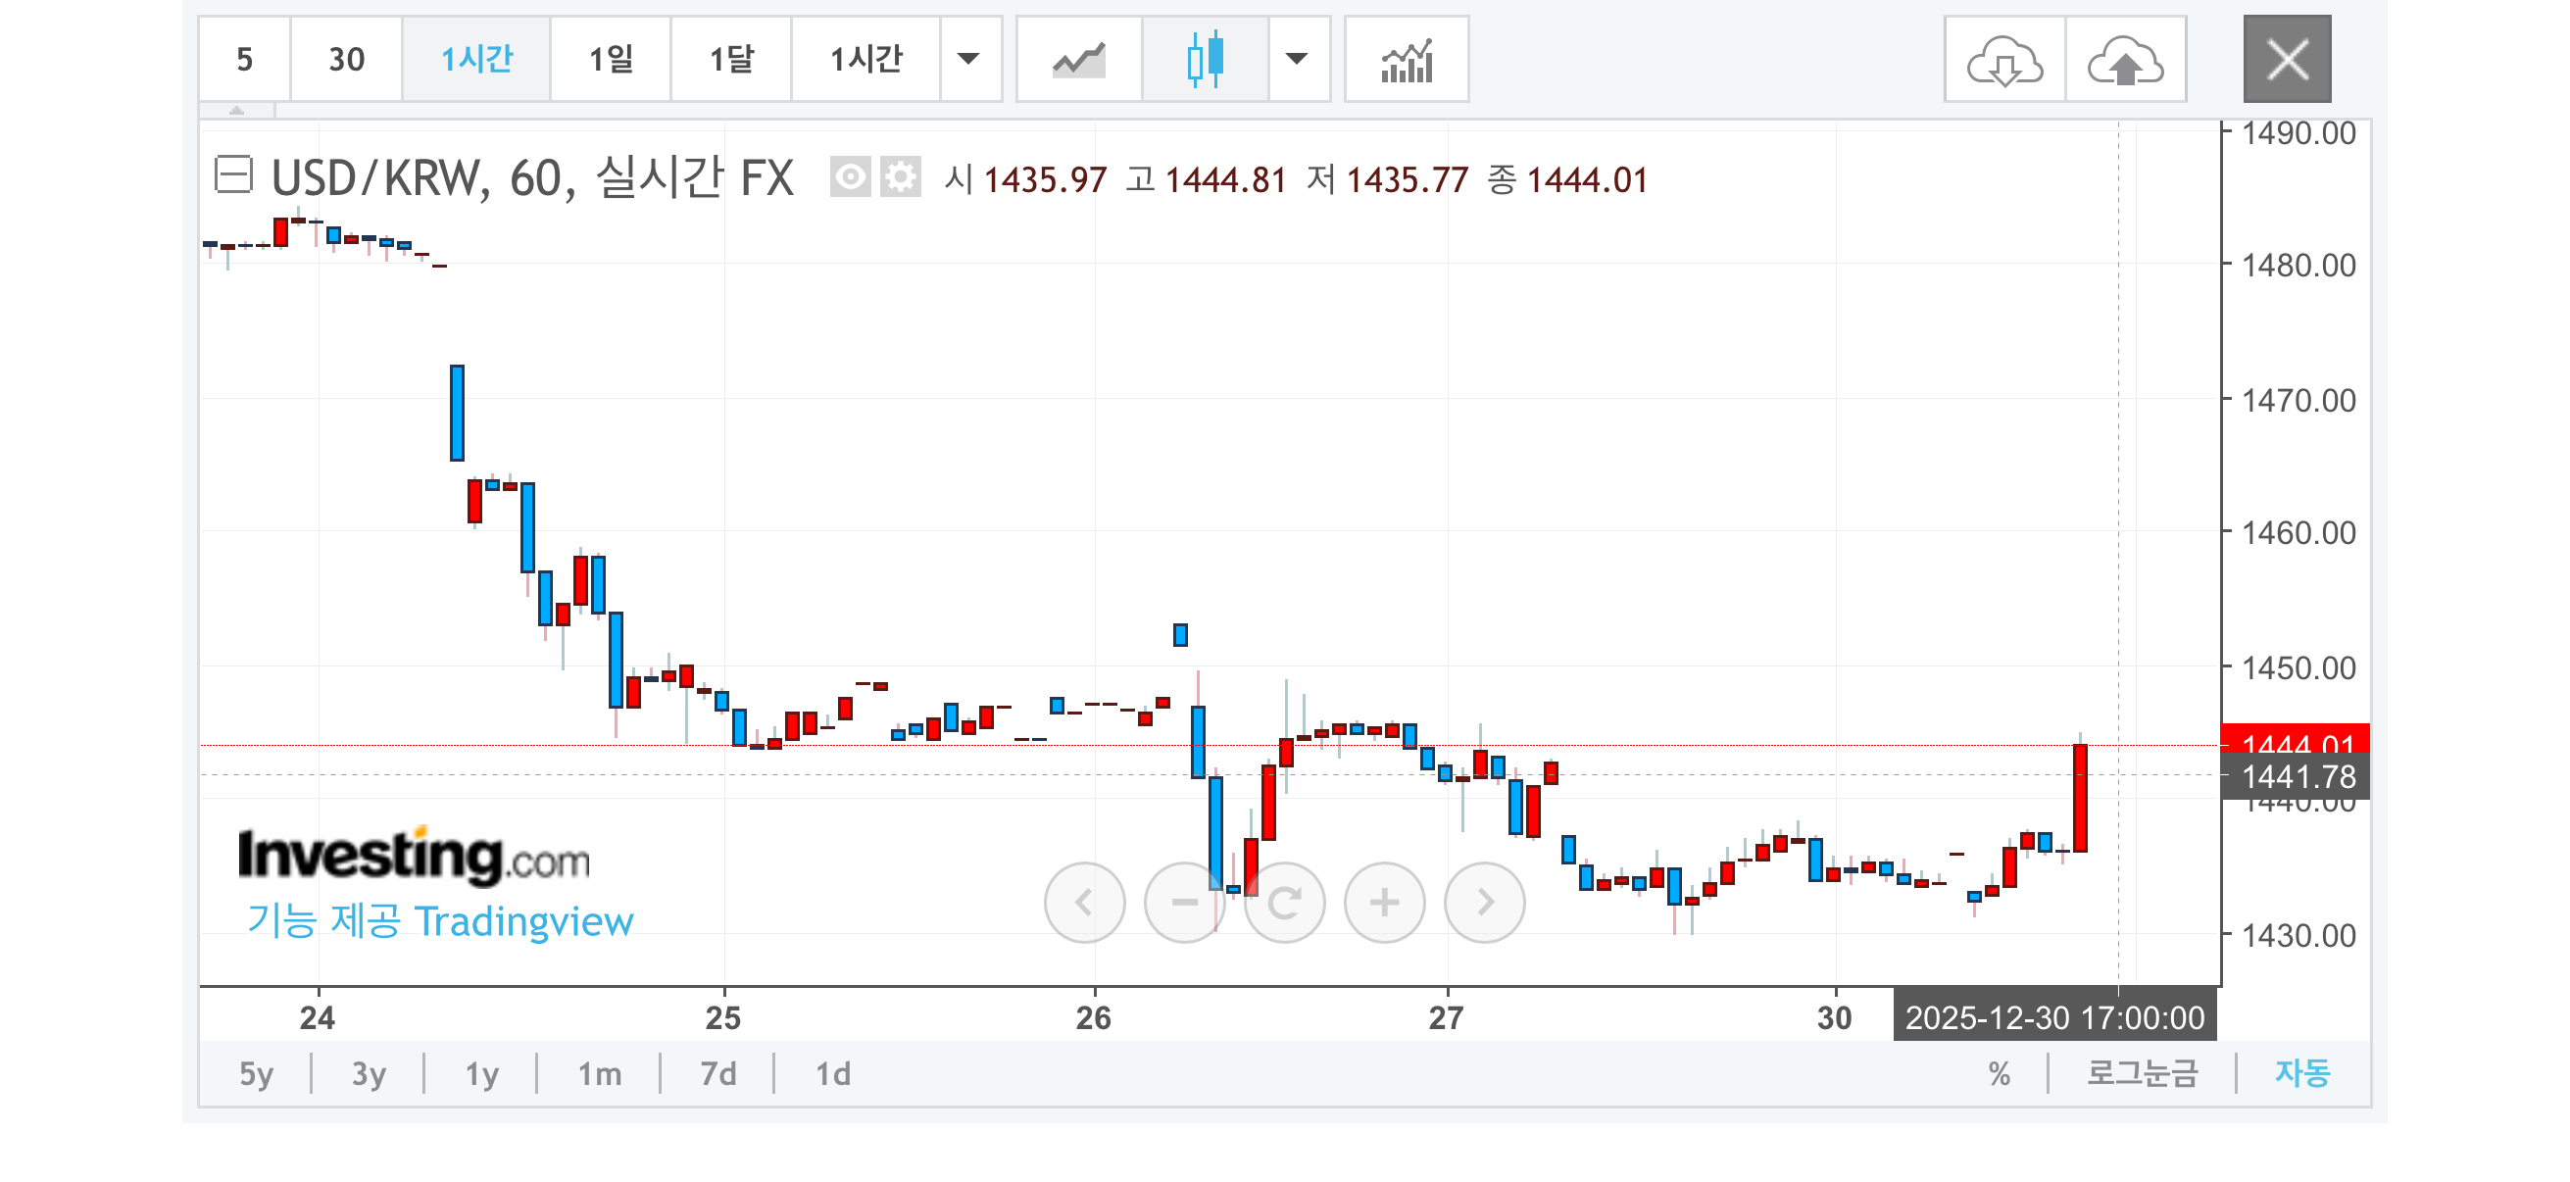Click the 2025-12-30 17:00:00 time label
The width and height of the screenshot is (2570, 1182).
2055,1017
